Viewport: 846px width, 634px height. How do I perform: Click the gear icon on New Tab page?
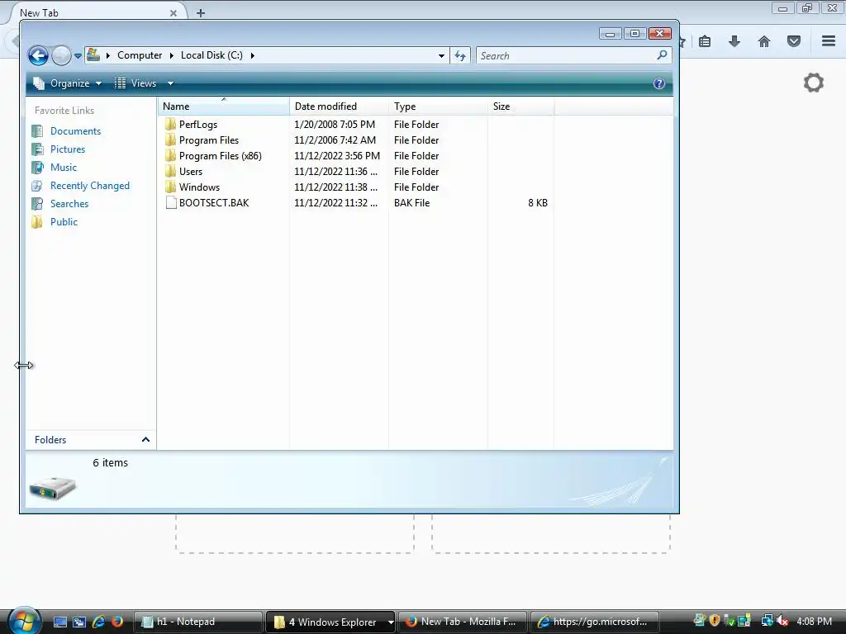(814, 83)
